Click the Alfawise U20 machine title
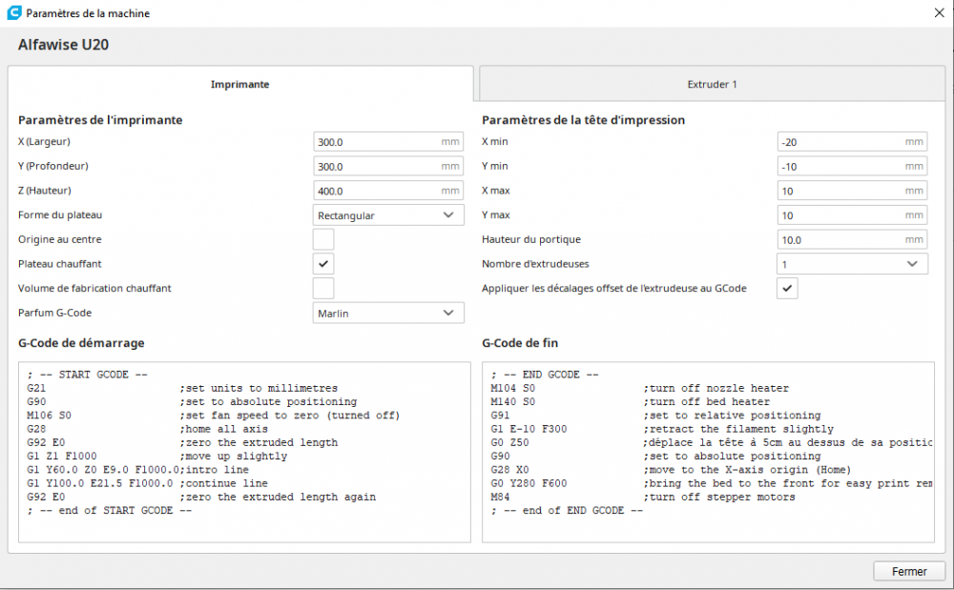 click(x=63, y=45)
